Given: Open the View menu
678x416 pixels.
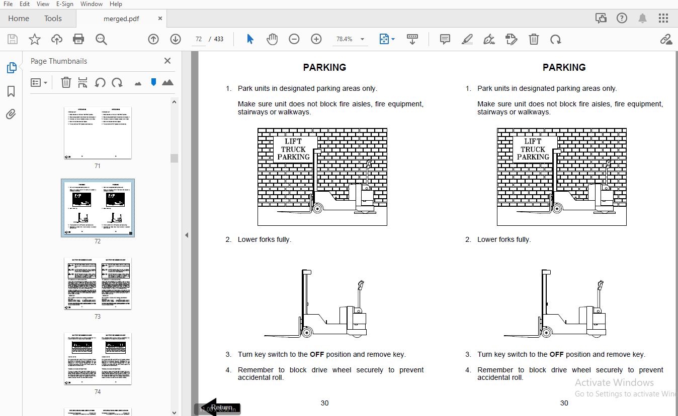Looking at the screenshot, I should (43, 4).
